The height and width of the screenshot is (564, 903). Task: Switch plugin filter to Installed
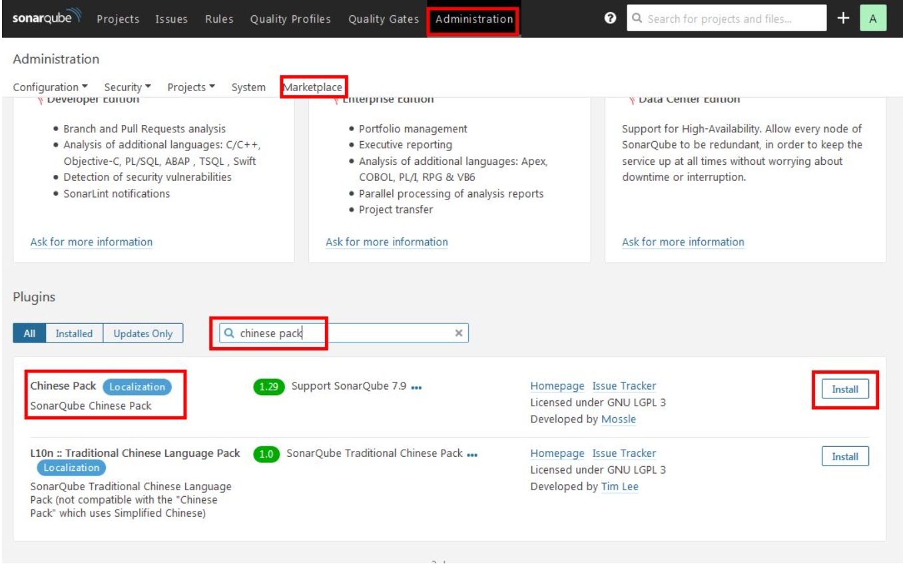pos(74,333)
